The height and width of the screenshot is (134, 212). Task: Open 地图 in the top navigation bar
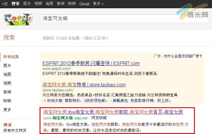(x=49, y=4)
